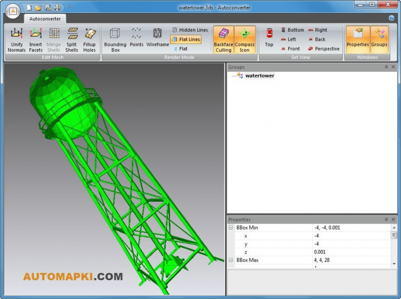
Task: Toggle Backface Culling
Action: pos(223,40)
